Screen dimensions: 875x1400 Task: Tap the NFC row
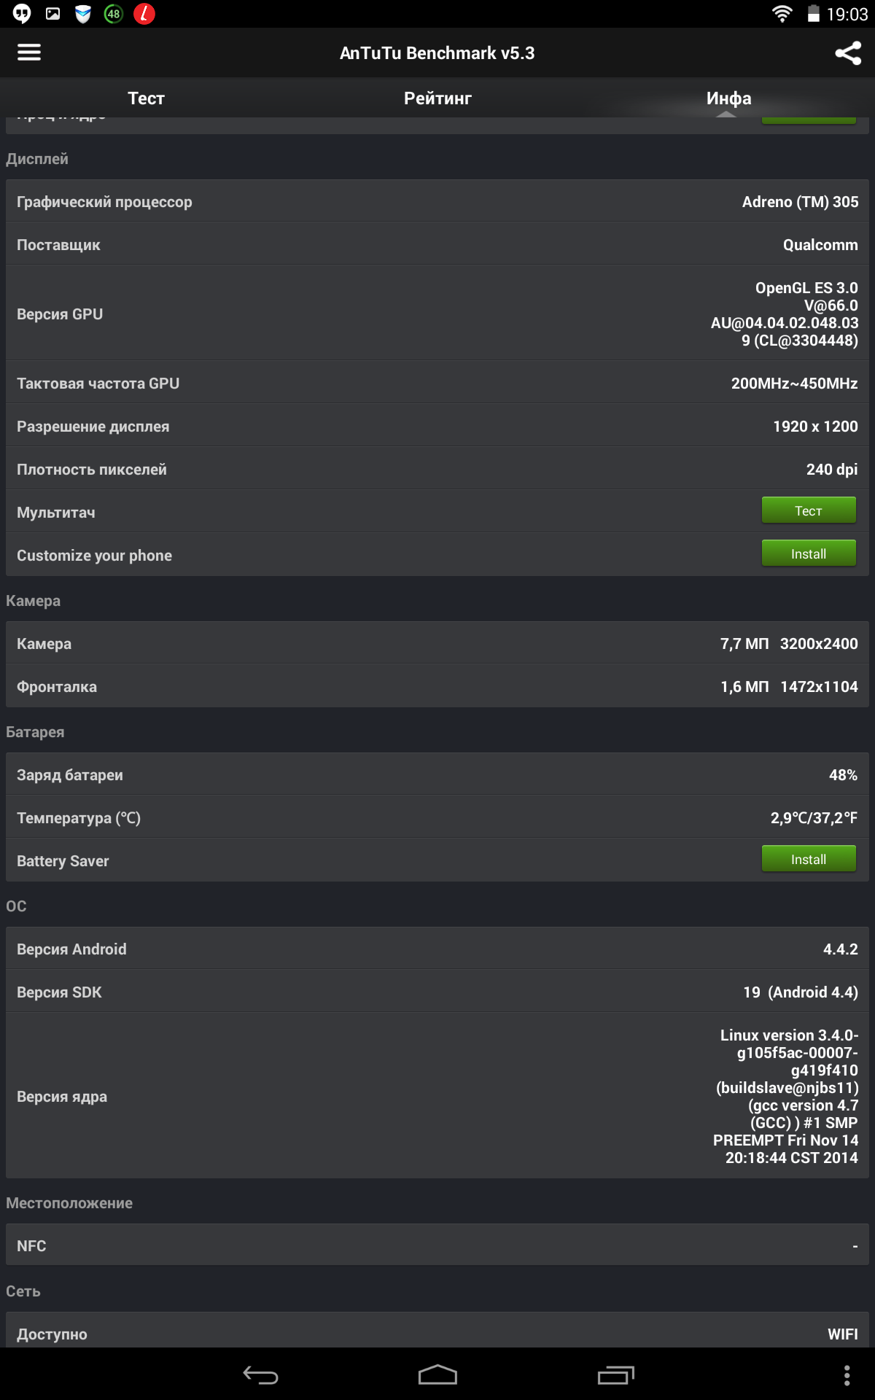pos(437,1245)
